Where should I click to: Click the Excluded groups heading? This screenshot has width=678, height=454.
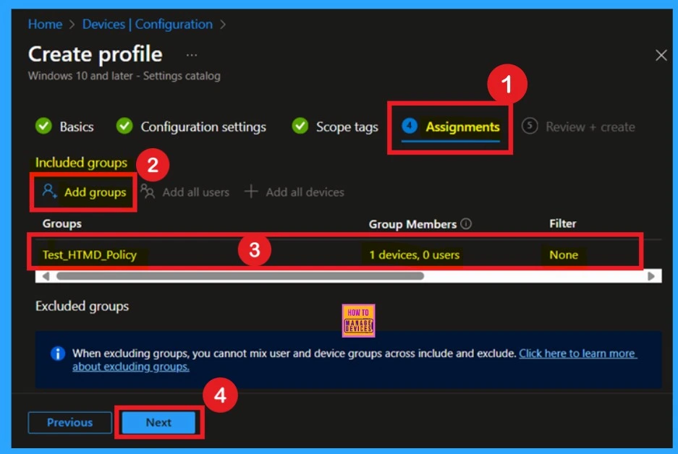[82, 307]
